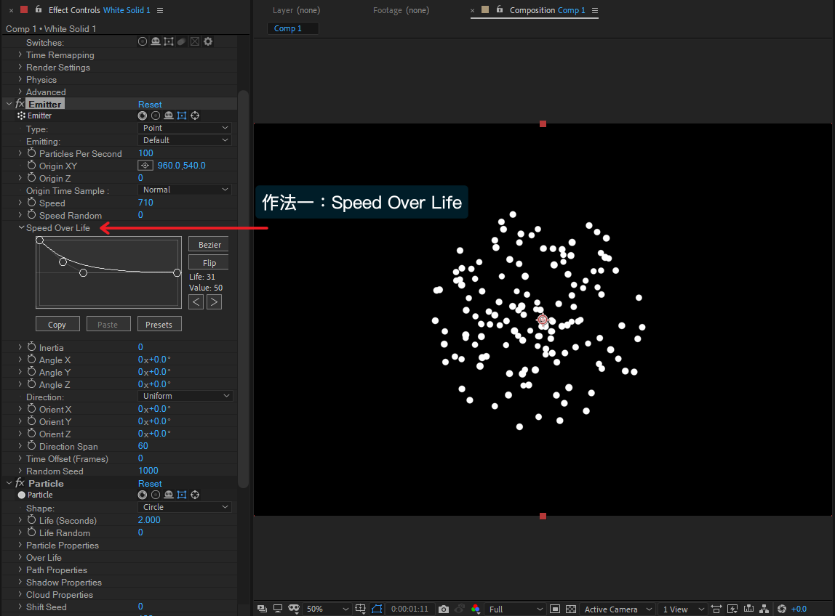The height and width of the screenshot is (616, 835).
Task: Click the Flip button beside the curve
Action: click(209, 262)
